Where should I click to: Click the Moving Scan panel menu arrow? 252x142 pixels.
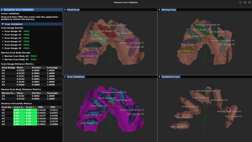point(160,10)
